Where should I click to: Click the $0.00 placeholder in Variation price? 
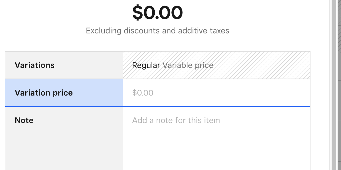click(x=143, y=93)
